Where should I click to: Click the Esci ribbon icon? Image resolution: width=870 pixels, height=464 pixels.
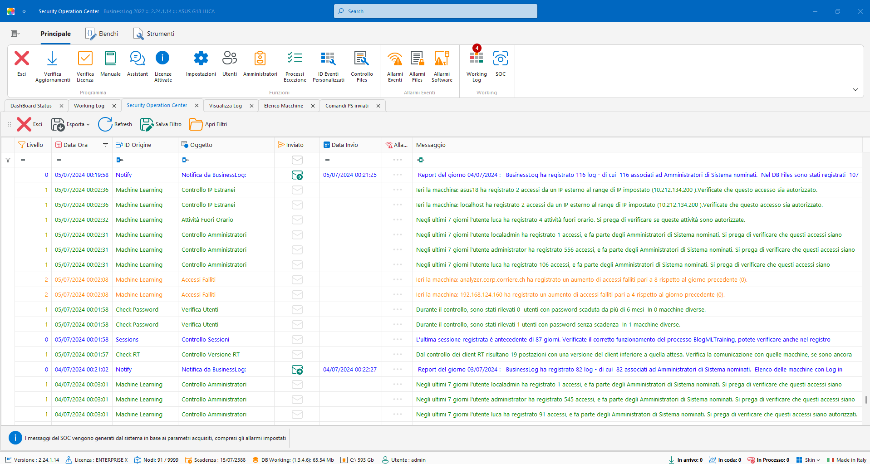point(22,63)
